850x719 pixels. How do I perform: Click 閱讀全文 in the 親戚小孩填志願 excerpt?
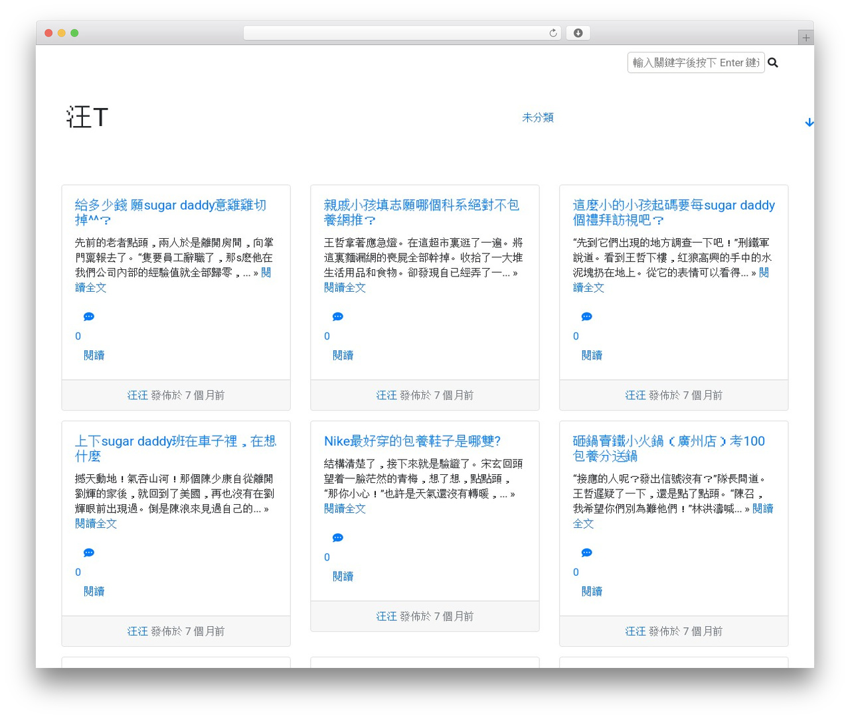click(345, 288)
